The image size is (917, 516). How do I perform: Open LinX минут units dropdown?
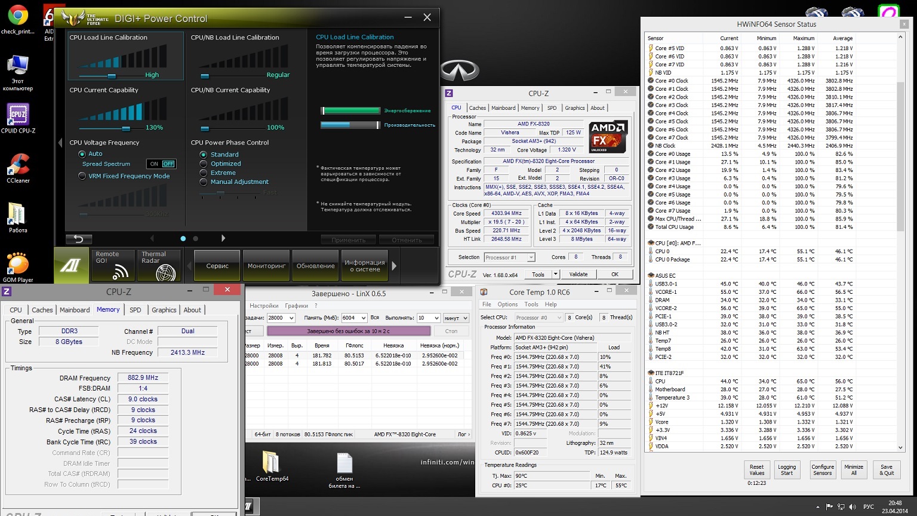[457, 318]
